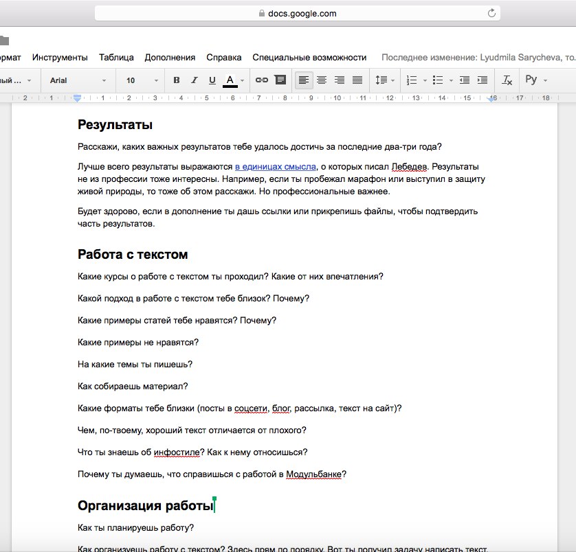Reload the page in the address bar
Screen dimensions: 576x552
(x=491, y=13)
